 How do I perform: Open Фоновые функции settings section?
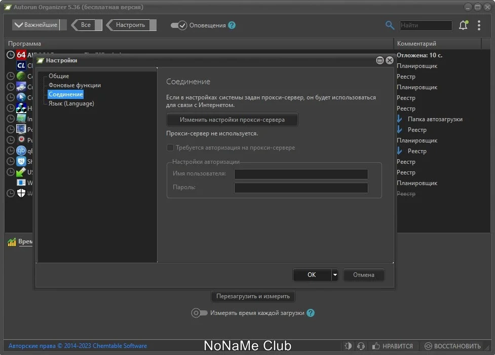pyautogui.click(x=74, y=85)
